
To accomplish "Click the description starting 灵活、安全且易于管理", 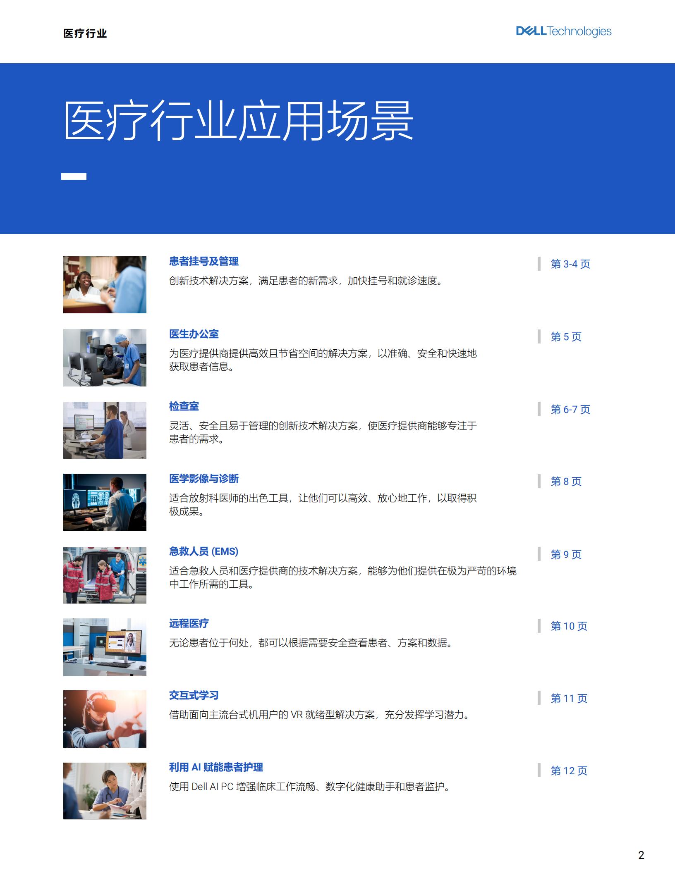I will click(x=323, y=432).
